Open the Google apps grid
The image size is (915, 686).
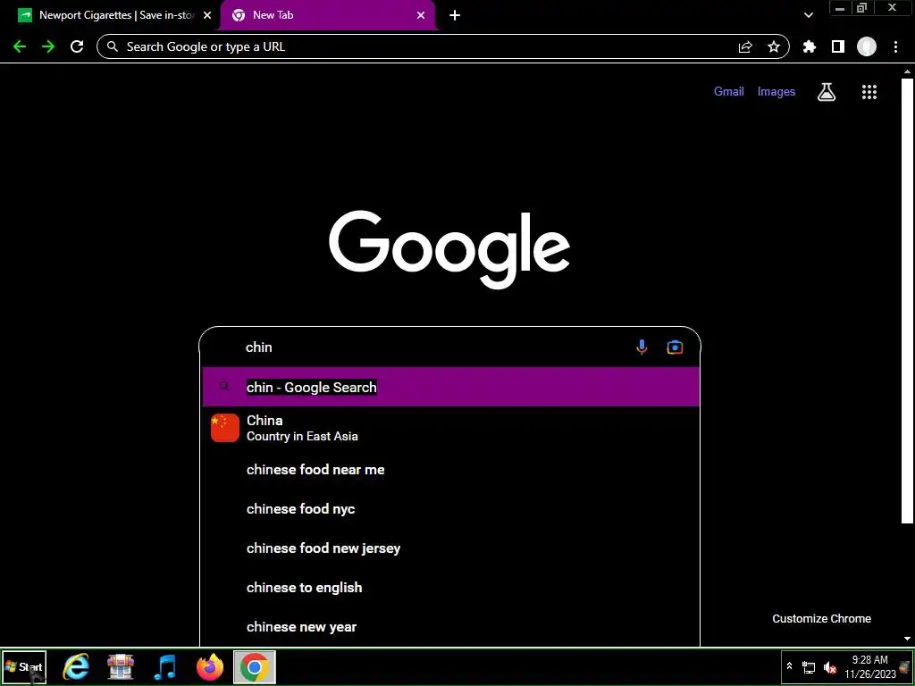[869, 92]
